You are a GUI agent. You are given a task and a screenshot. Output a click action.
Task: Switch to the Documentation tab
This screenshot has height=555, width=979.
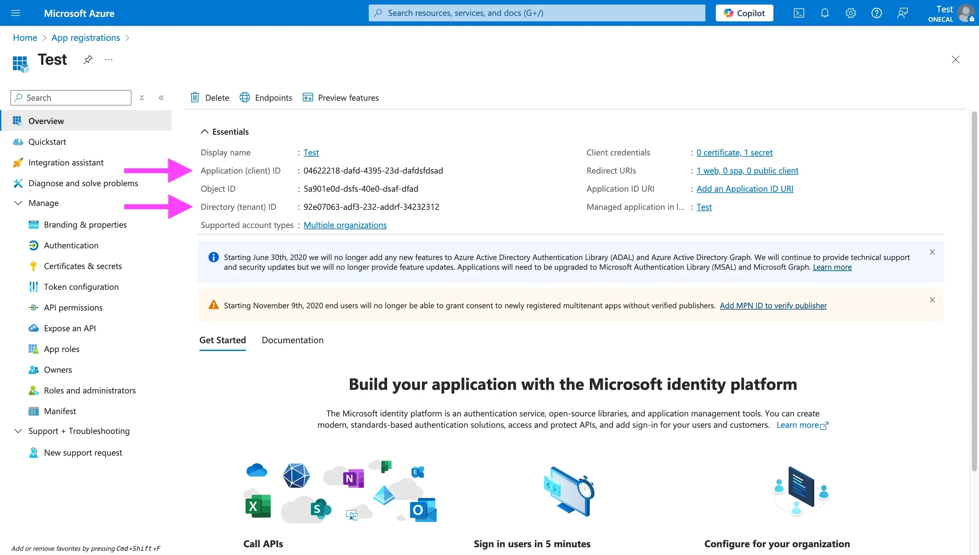click(292, 340)
